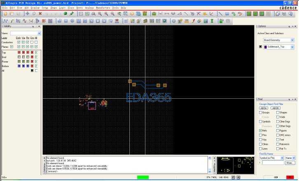Open the Setup menu
The image size is (299, 181).
tap(45, 8)
